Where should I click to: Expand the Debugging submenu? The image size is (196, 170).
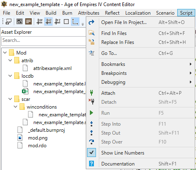[191, 82]
